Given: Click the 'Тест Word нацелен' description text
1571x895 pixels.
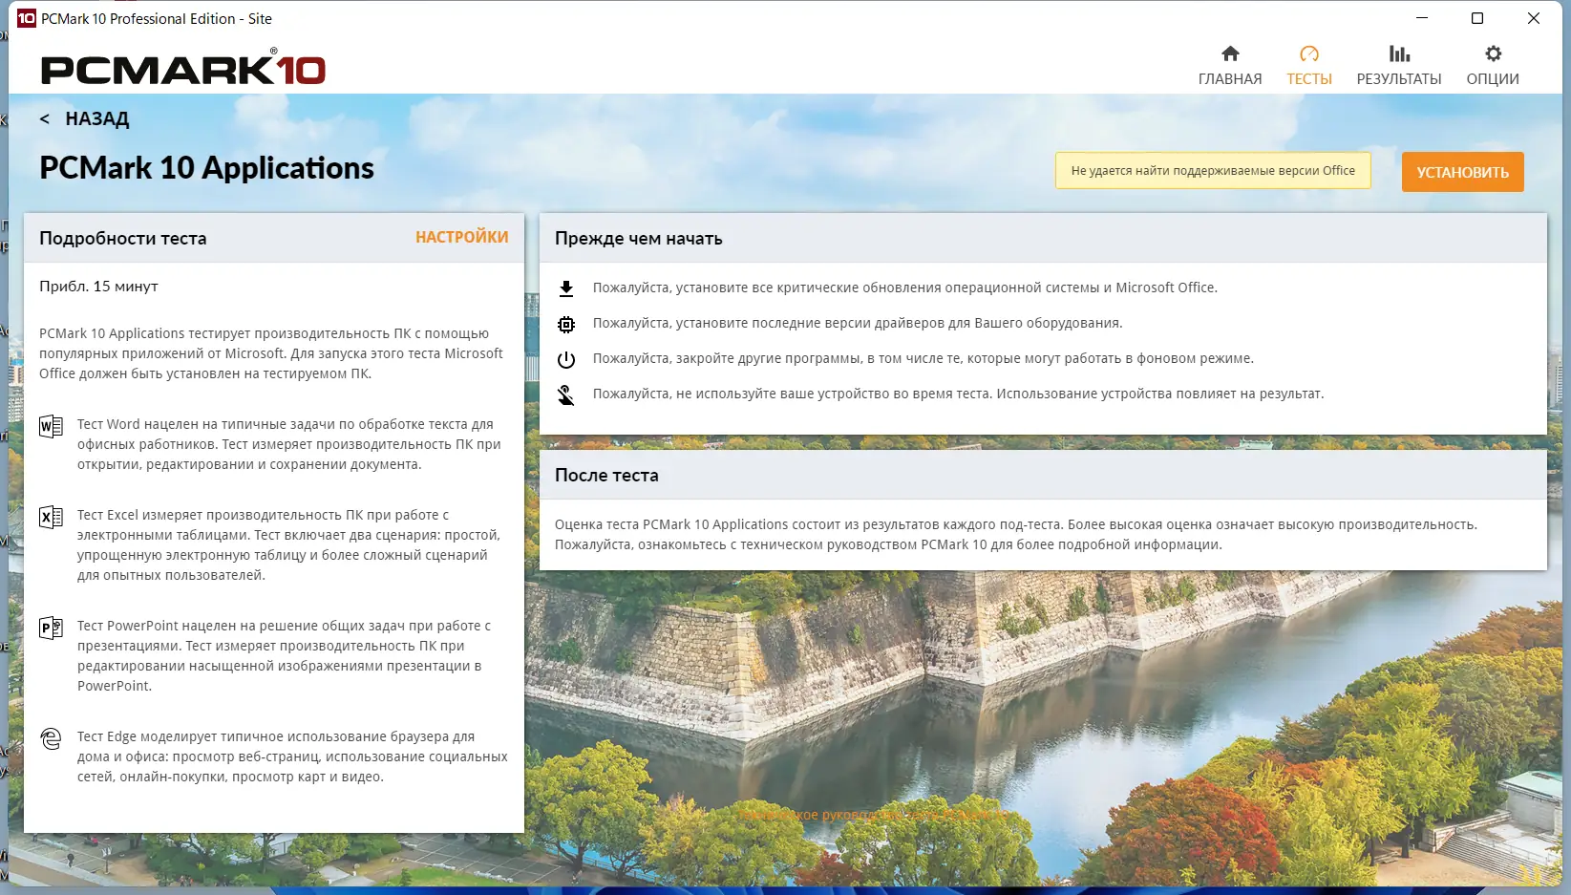Looking at the screenshot, I should coord(289,444).
